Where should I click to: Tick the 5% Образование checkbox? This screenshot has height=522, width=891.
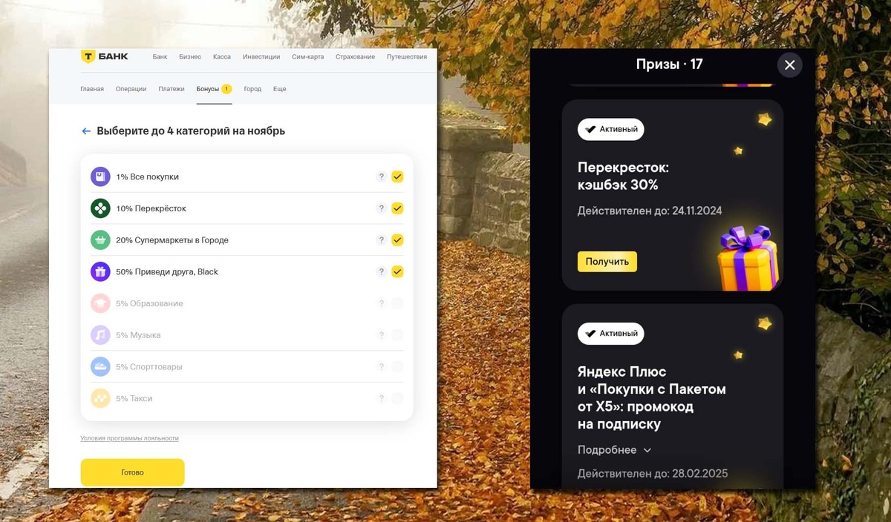[397, 303]
